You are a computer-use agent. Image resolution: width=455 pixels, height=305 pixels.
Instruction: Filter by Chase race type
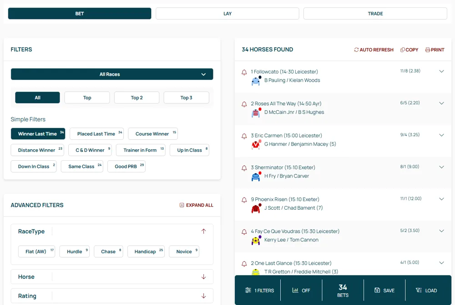pyautogui.click(x=109, y=251)
